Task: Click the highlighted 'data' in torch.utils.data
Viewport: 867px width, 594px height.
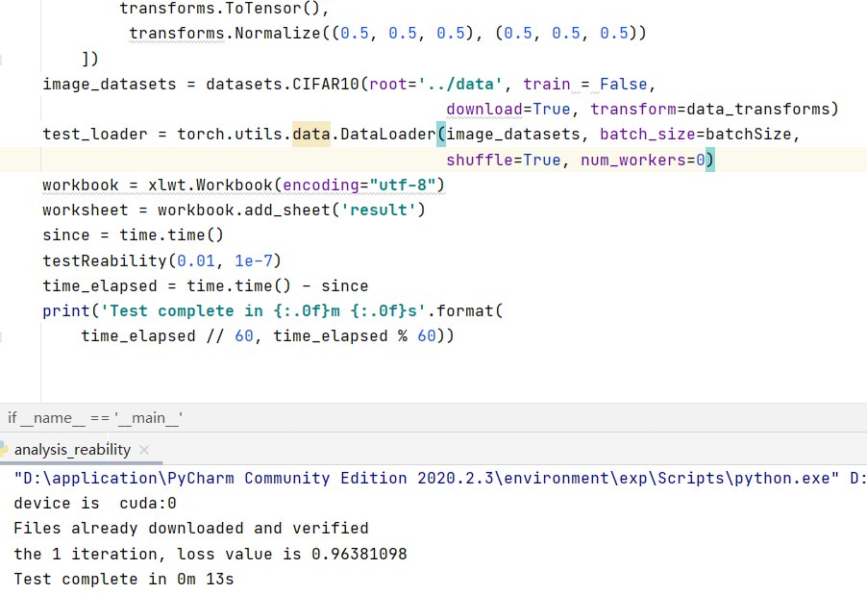Action: pyautogui.click(x=310, y=135)
